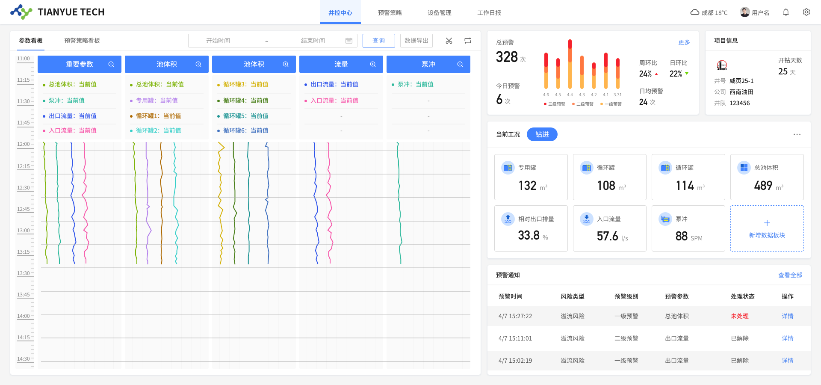
Task: Select the 参数看板 tab
Action: click(31, 41)
